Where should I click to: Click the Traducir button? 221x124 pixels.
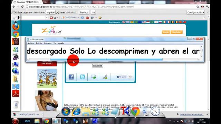pyautogui.click(x=84, y=12)
